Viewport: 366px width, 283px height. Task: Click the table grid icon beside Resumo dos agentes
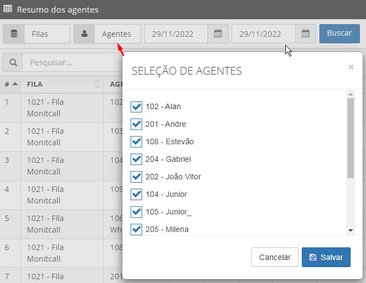click(x=8, y=9)
